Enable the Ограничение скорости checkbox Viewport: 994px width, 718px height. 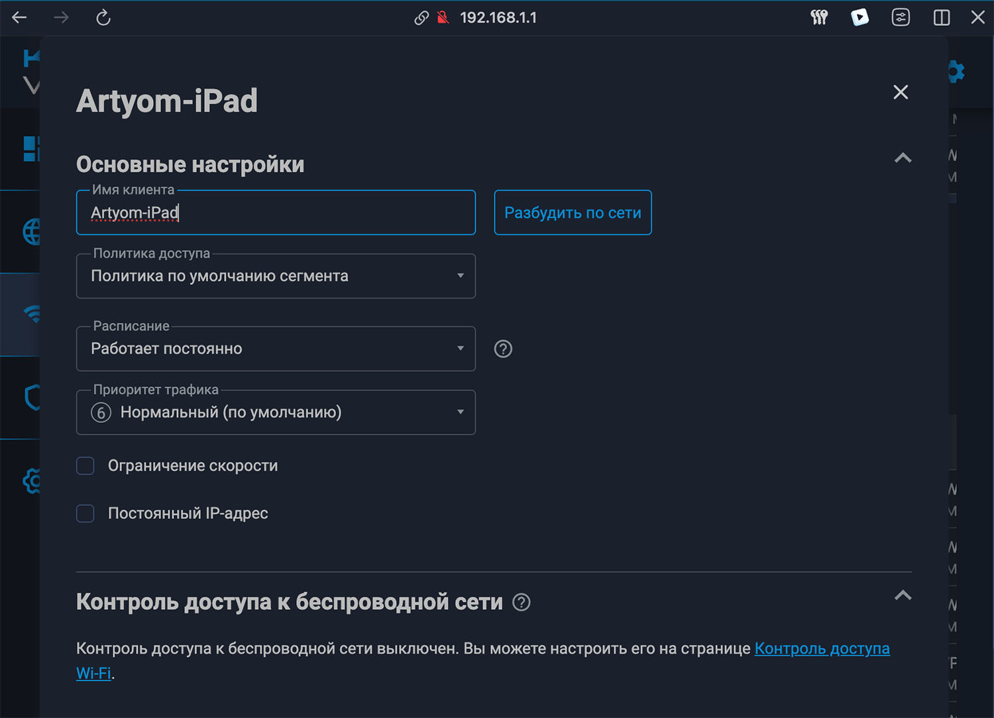[85, 466]
